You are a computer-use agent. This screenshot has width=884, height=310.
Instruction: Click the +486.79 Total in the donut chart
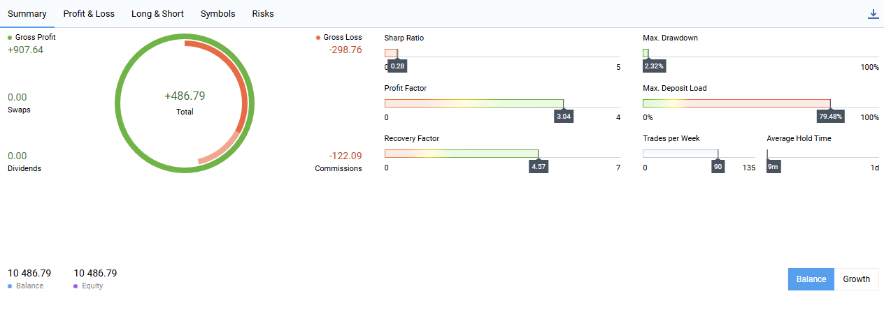(185, 96)
